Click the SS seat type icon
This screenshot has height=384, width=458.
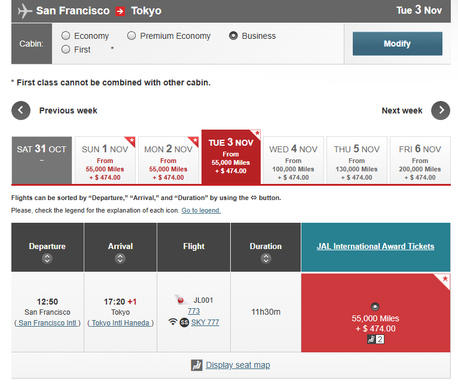click(184, 322)
